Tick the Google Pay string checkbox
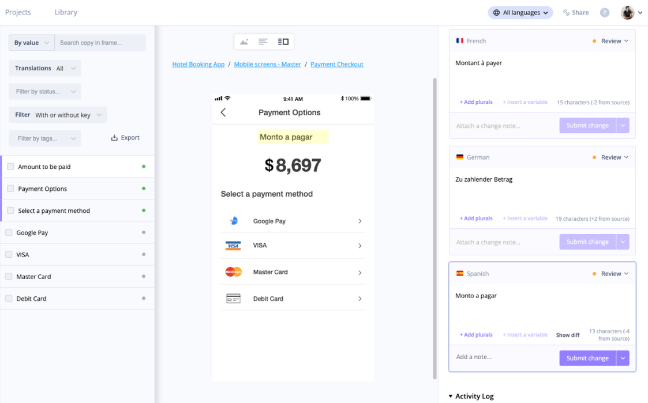The width and height of the screenshot is (648, 403). coord(10,232)
